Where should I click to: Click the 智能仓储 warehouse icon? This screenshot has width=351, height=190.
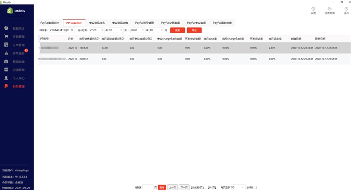[x=6, y=61]
